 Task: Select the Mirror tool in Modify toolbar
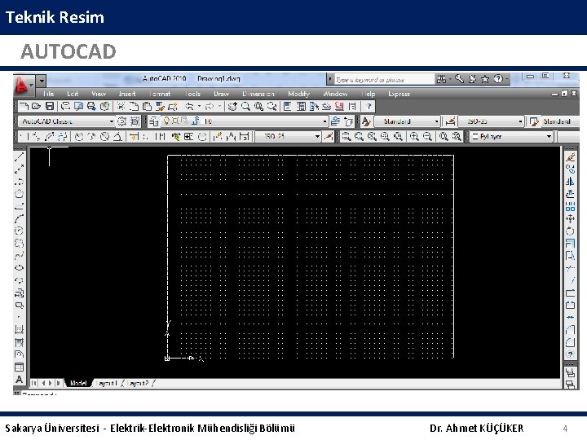[x=570, y=182]
